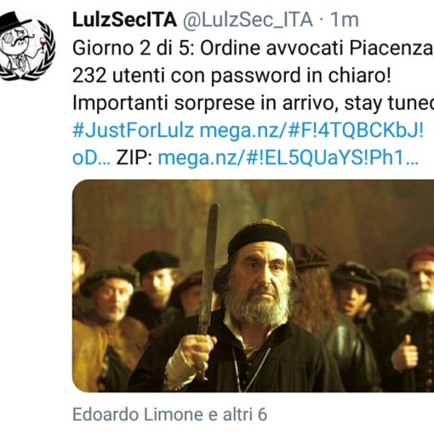Open the ZIP mega.nz/#!EL5QUaYS!Ph1… link

tap(288, 158)
